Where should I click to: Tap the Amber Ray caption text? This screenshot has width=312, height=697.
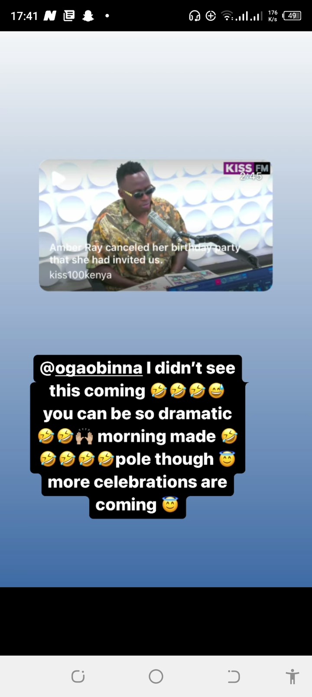point(144,254)
